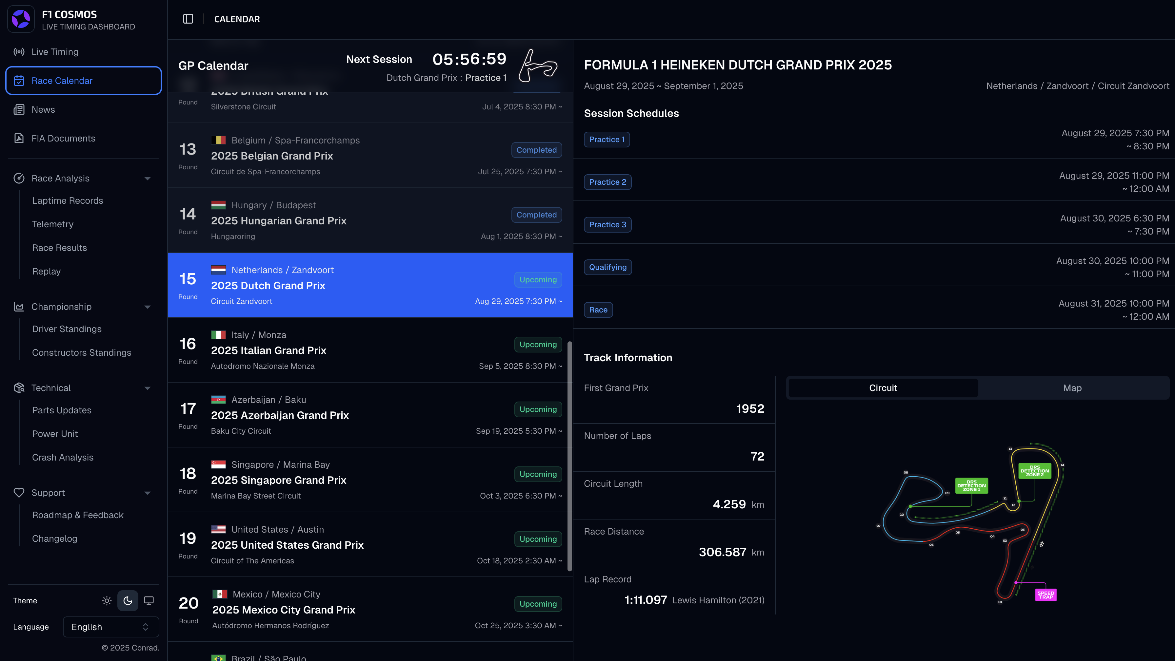Select the 2025 Hungarian Grand Prix row
Viewport: 1175px width, 661px height.
[x=370, y=221]
